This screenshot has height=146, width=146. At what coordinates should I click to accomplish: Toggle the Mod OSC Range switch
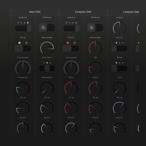23,49
